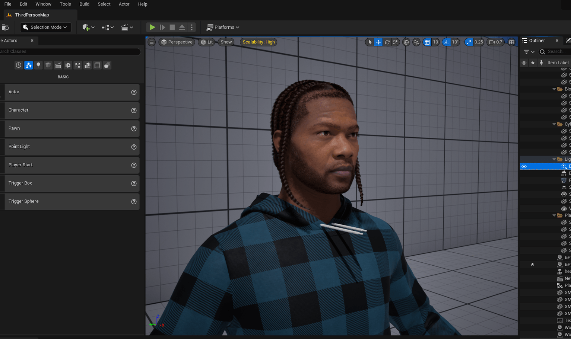This screenshot has width=571, height=339.
Task: Select the Shapes category cube icon
Action: (x=48, y=65)
